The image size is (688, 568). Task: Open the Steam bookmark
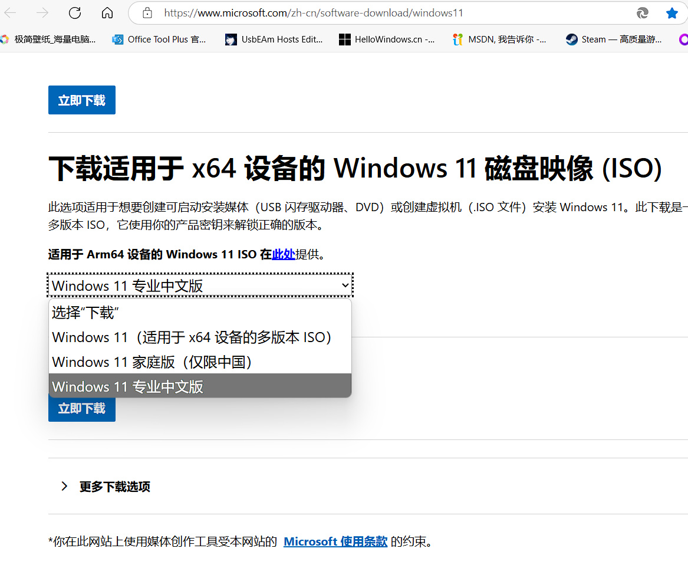click(x=614, y=40)
